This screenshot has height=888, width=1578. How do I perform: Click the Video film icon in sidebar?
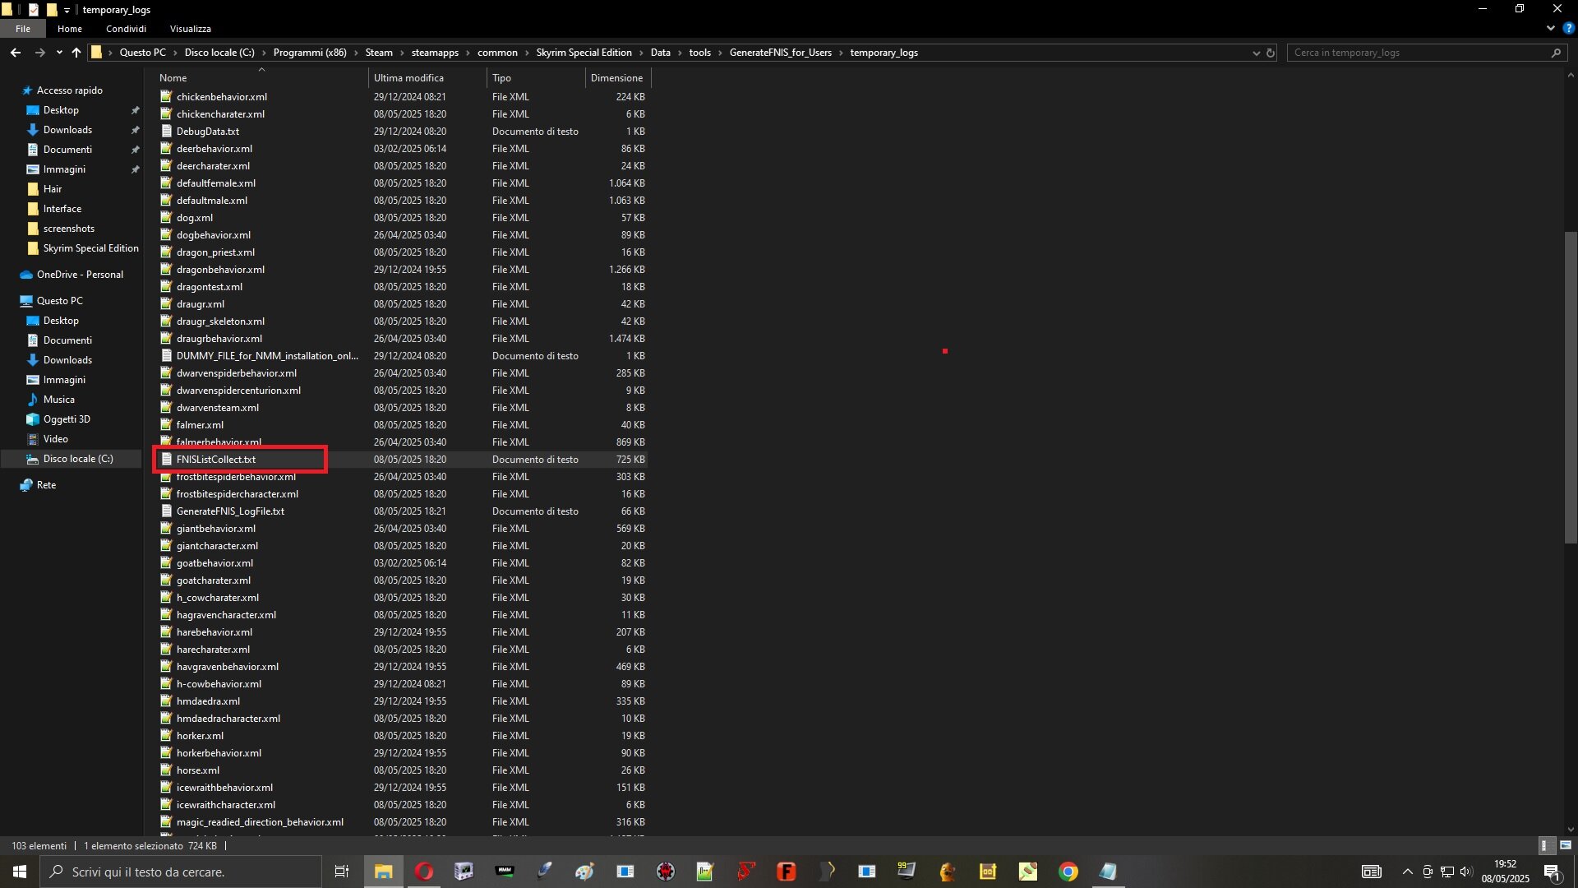tap(33, 439)
